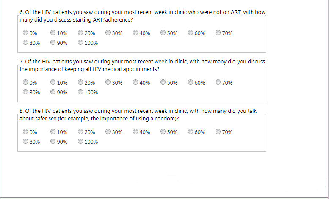Select 60% for question 7 on medical appointments

pos(191,82)
